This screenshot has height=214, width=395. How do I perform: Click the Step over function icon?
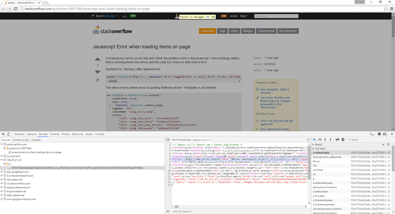click(320, 140)
